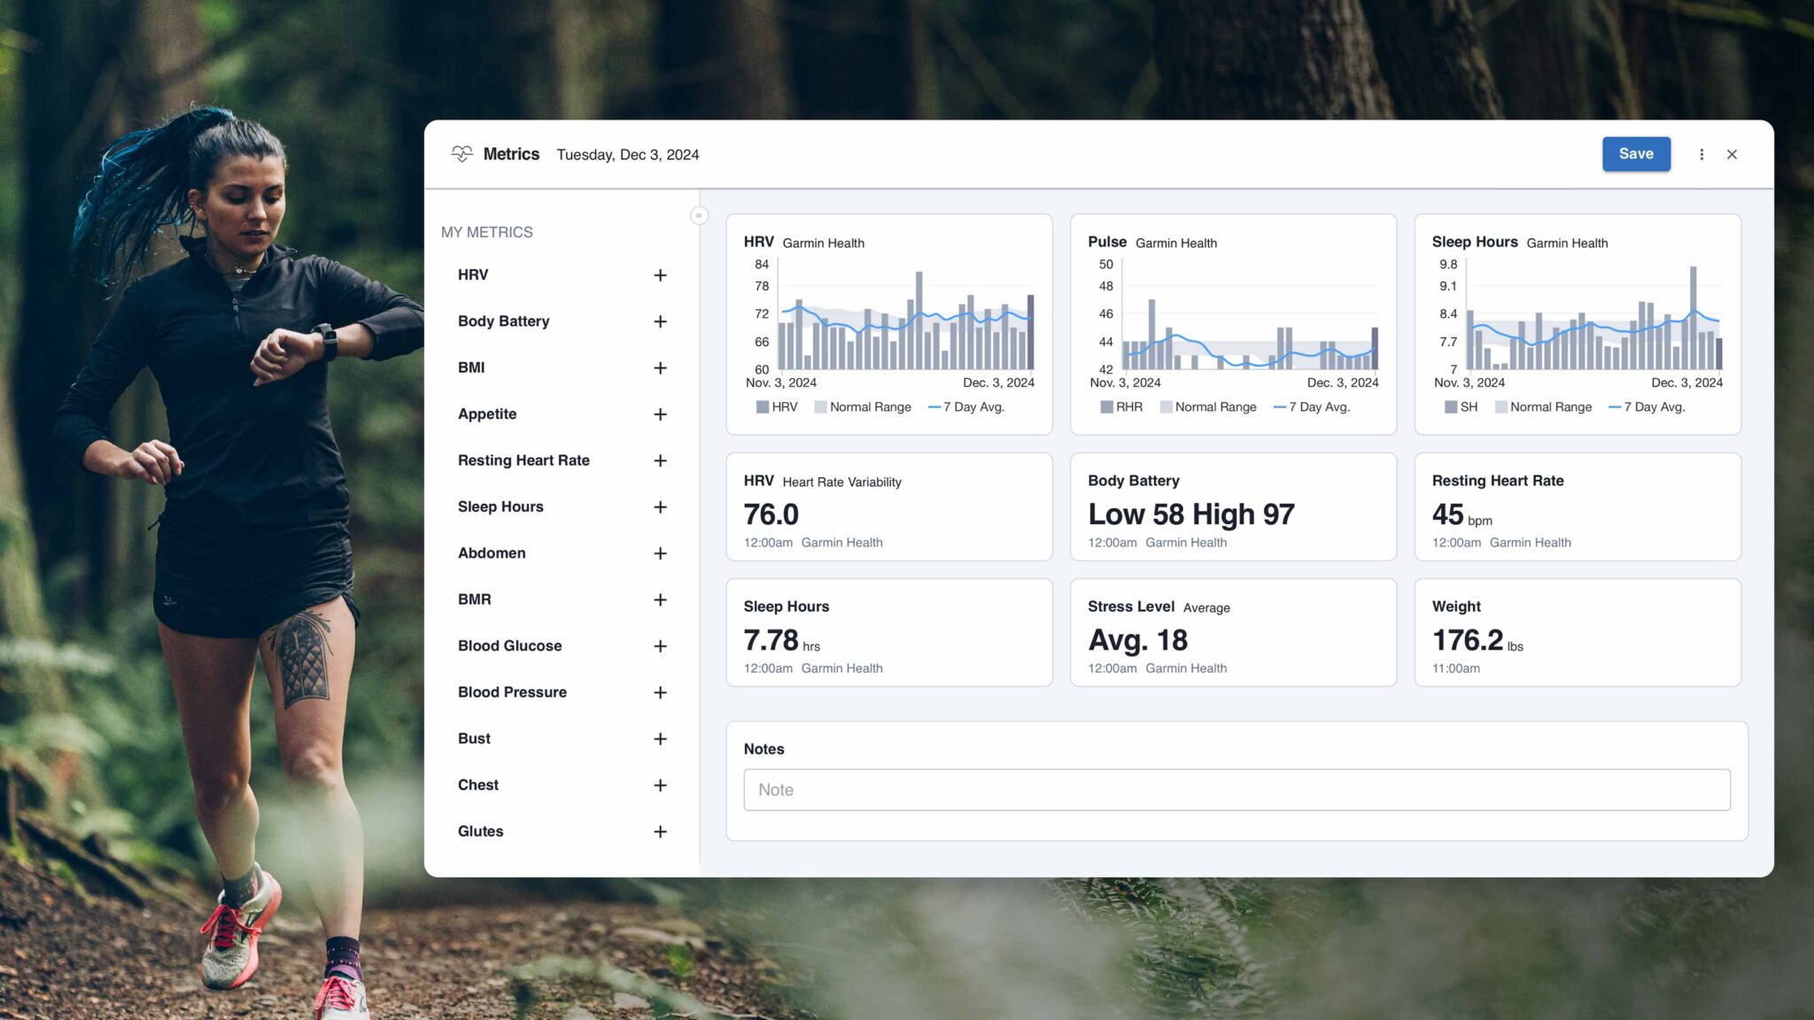The width and height of the screenshot is (1814, 1020).
Task: Open the three-dot more options menu
Action: pyautogui.click(x=1702, y=154)
